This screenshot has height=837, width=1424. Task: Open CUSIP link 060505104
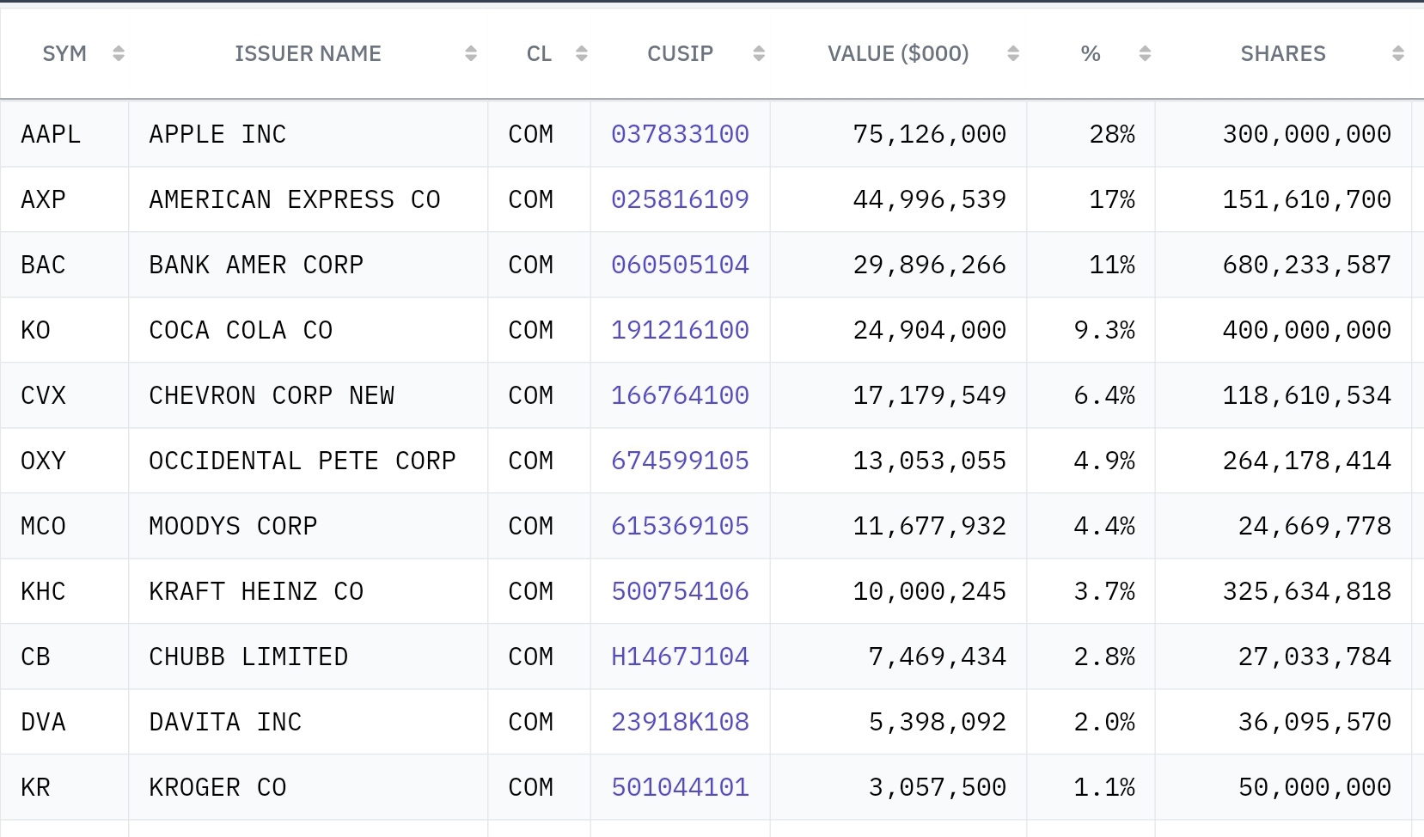(680, 265)
